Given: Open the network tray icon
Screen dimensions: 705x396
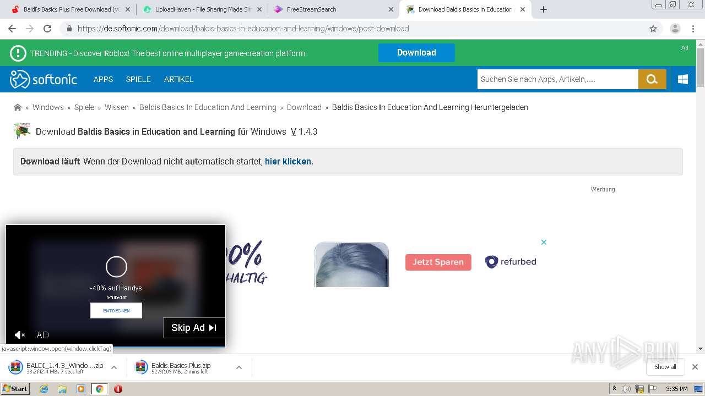Looking at the screenshot, I should pos(639,389).
